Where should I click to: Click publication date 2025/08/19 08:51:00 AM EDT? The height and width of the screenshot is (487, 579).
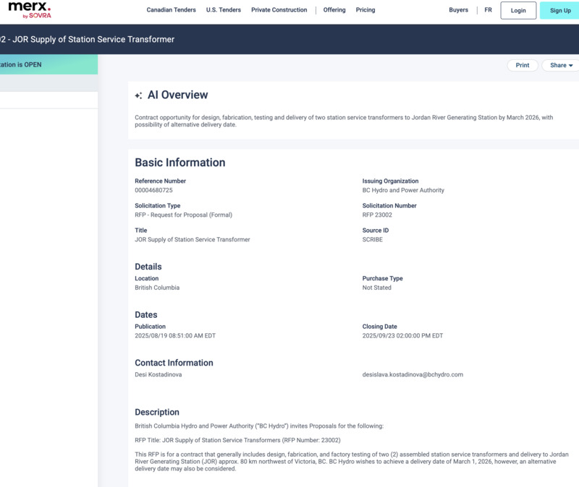pos(175,336)
